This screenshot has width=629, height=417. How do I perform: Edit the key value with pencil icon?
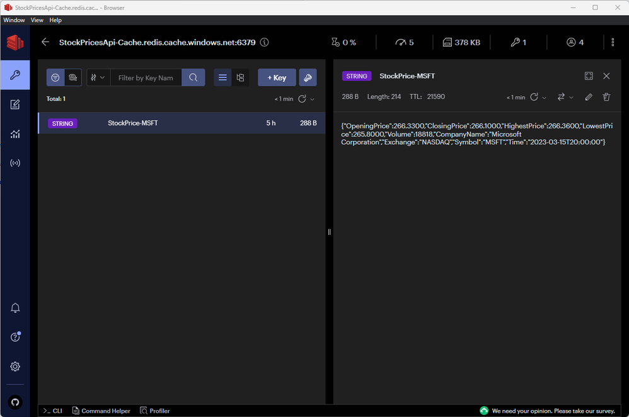coord(589,96)
